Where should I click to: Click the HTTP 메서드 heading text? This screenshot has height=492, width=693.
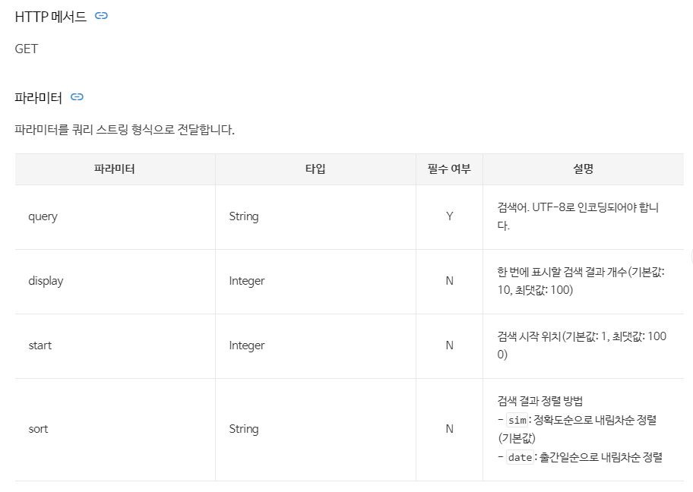coord(50,17)
